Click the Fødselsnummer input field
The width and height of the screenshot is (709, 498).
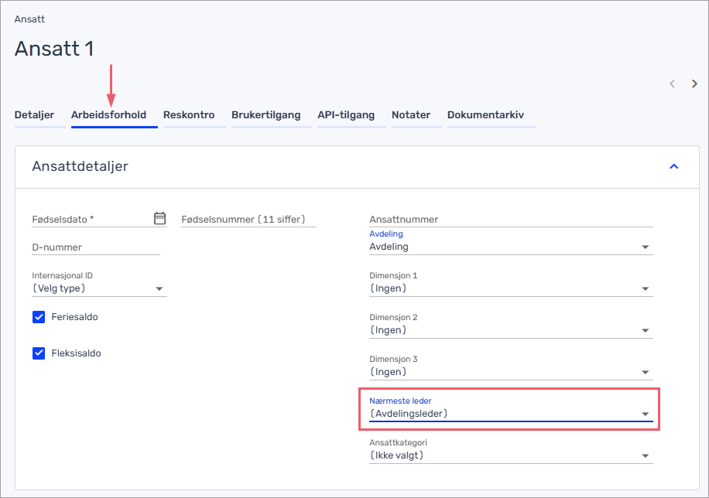248,219
